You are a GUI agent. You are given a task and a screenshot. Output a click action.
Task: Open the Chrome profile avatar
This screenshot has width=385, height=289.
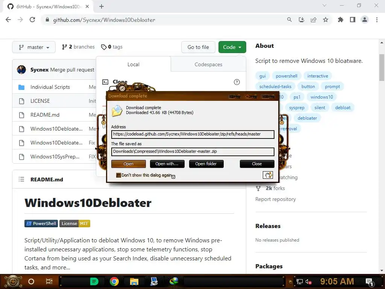365,20
